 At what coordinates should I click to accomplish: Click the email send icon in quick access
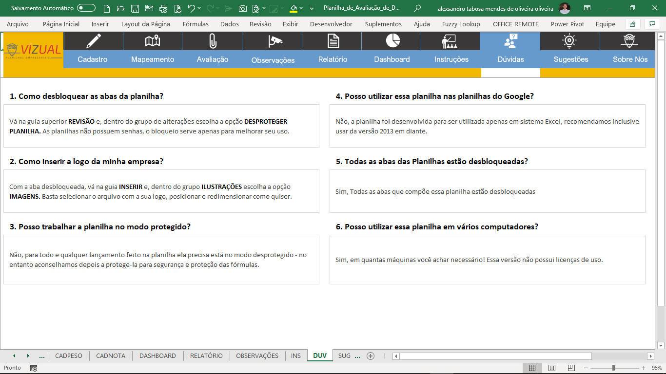coord(149,8)
